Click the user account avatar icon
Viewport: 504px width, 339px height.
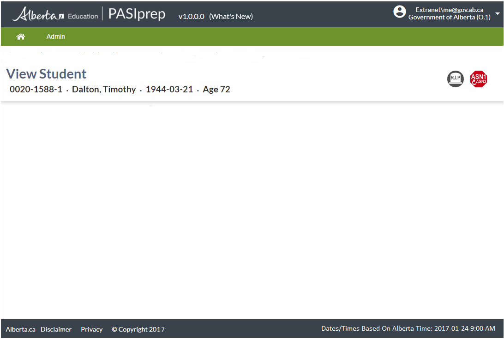[x=399, y=12]
